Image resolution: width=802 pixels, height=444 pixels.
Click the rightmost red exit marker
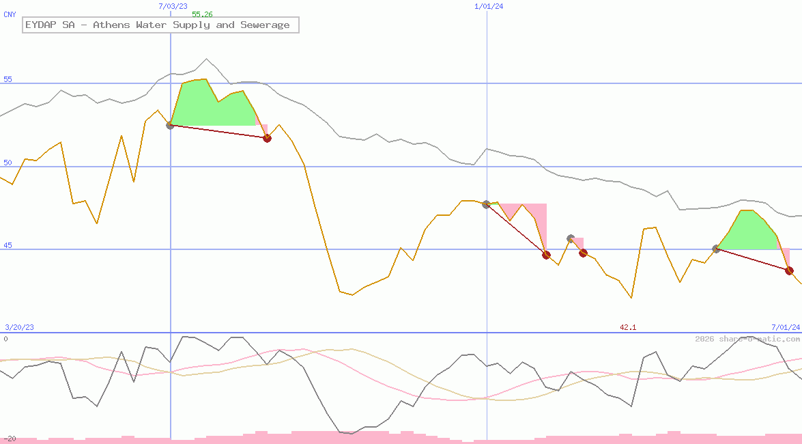[789, 270]
